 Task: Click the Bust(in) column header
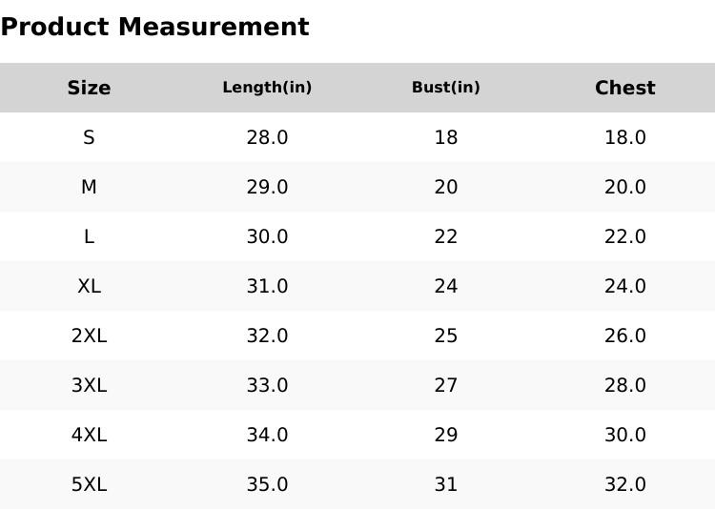445,88
